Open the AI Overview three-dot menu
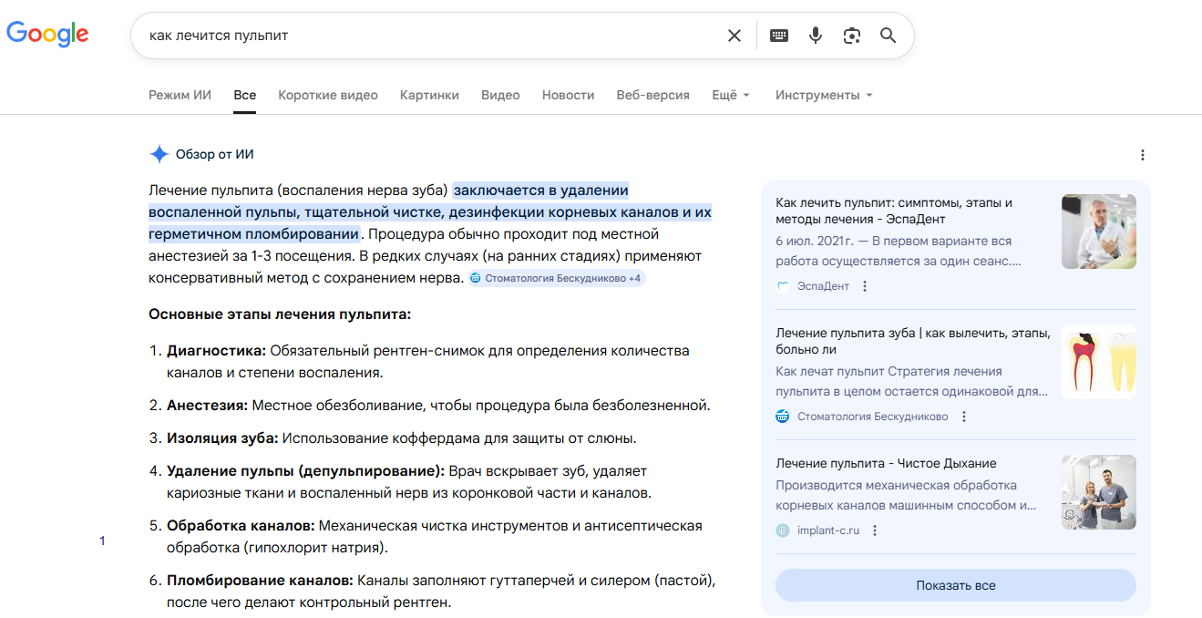Image resolution: width=1202 pixels, height=618 pixels. point(1143,155)
